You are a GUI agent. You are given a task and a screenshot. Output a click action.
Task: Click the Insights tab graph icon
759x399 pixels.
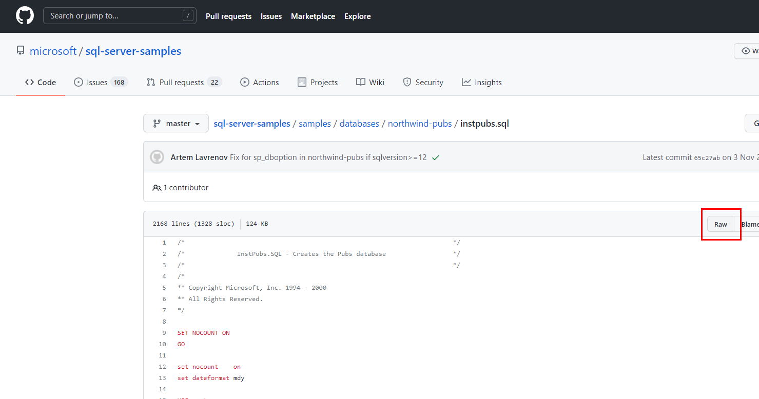[466, 82]
